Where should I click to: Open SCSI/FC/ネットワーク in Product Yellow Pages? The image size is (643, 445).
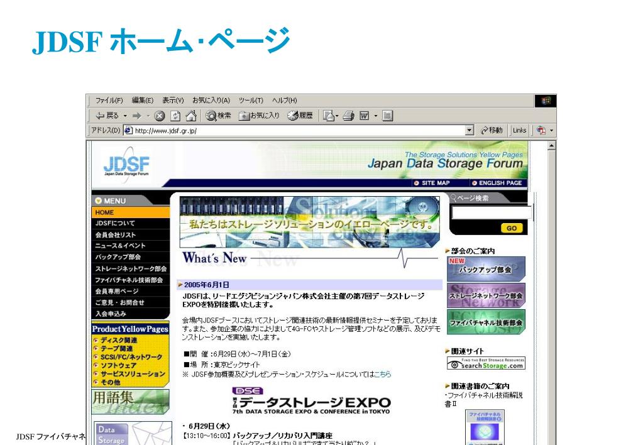131,357
